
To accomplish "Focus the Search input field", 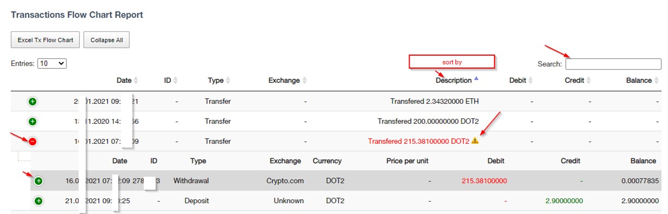I will pos(613,64).
